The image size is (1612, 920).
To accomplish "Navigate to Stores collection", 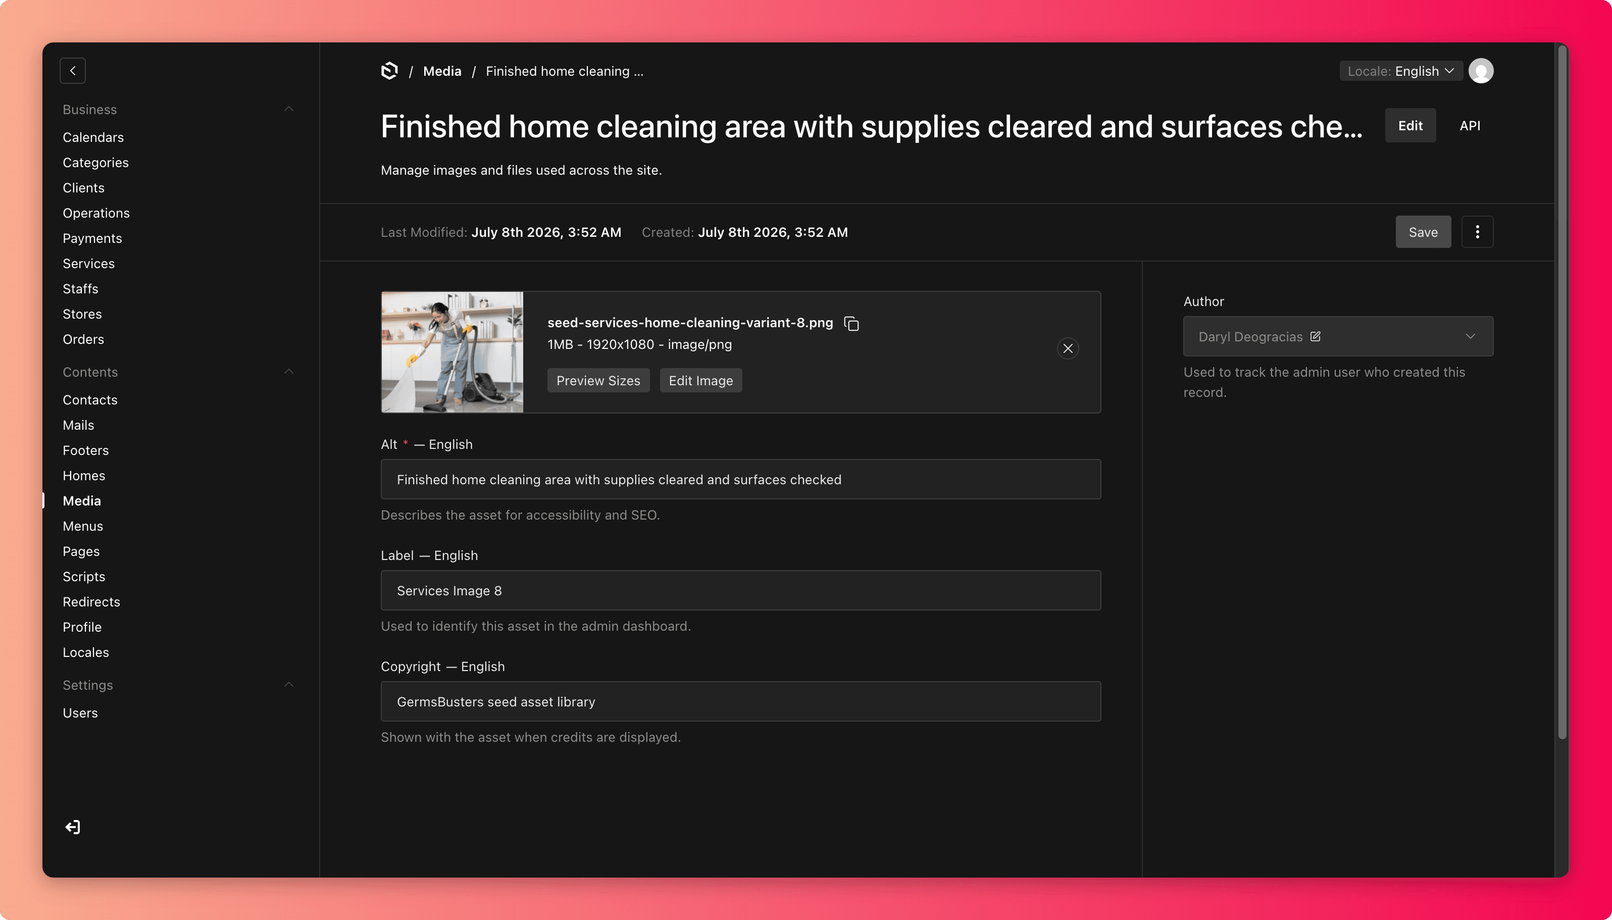I will pyautogui.click(x=82, y=314).
